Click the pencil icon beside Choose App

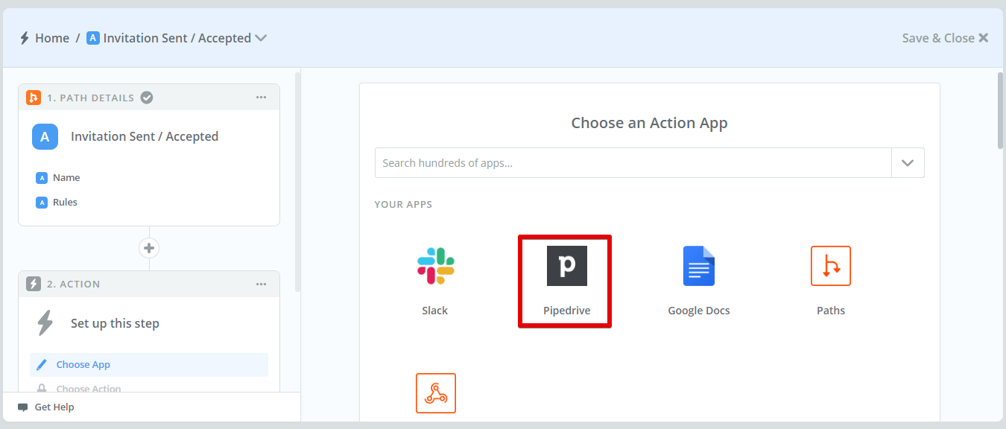pos(42,365)
